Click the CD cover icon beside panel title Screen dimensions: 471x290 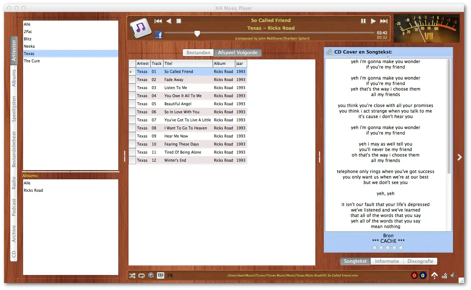329,52
